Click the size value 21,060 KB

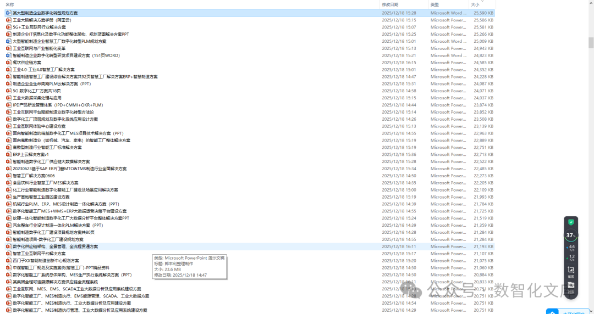483,268
